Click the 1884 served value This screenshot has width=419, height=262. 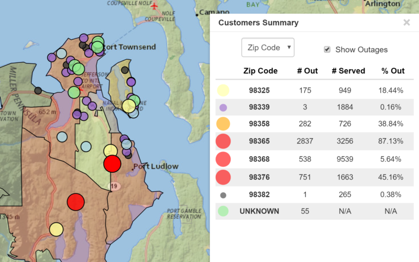[x=345, y=107]
